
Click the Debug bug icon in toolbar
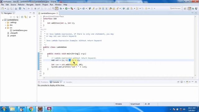tap(61, 8)
